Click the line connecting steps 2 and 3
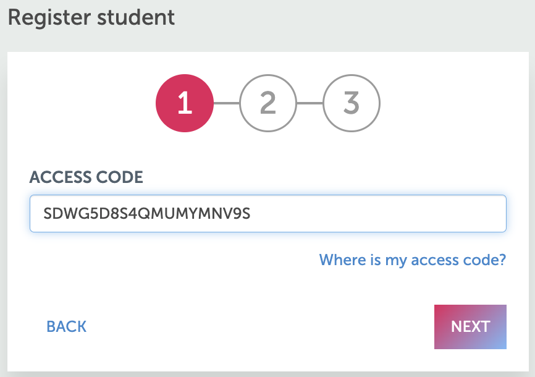Image resolution: width=535 pixels, height=377 pixels. (x=310, y=104)
